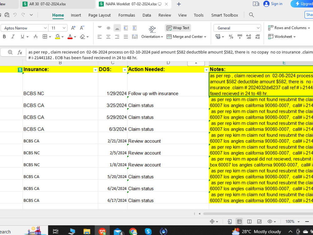
Task: Open the Data ribbon tab
Action: [x=147, y=15]
